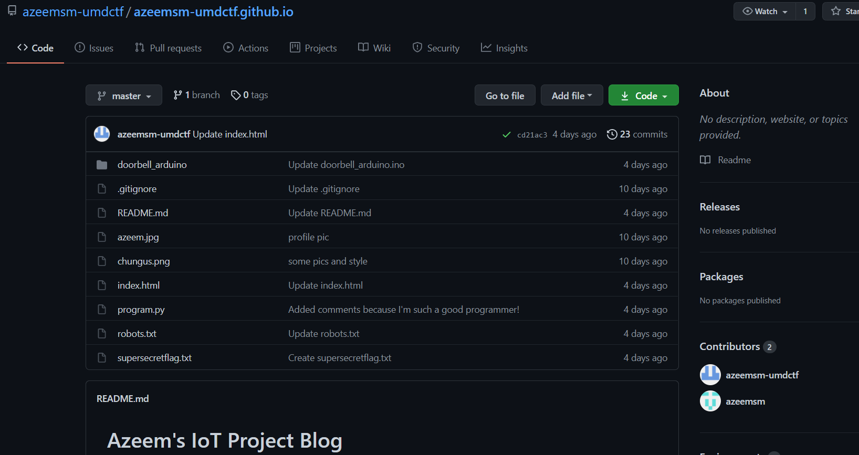Open the robots.txt file

coord(137,334)
